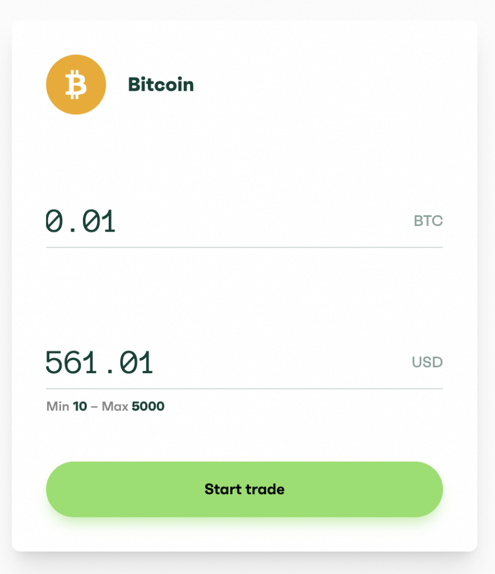Focus the BTC amount field showing 0.01
Screen dimensions: 495x574
(244, 221)
